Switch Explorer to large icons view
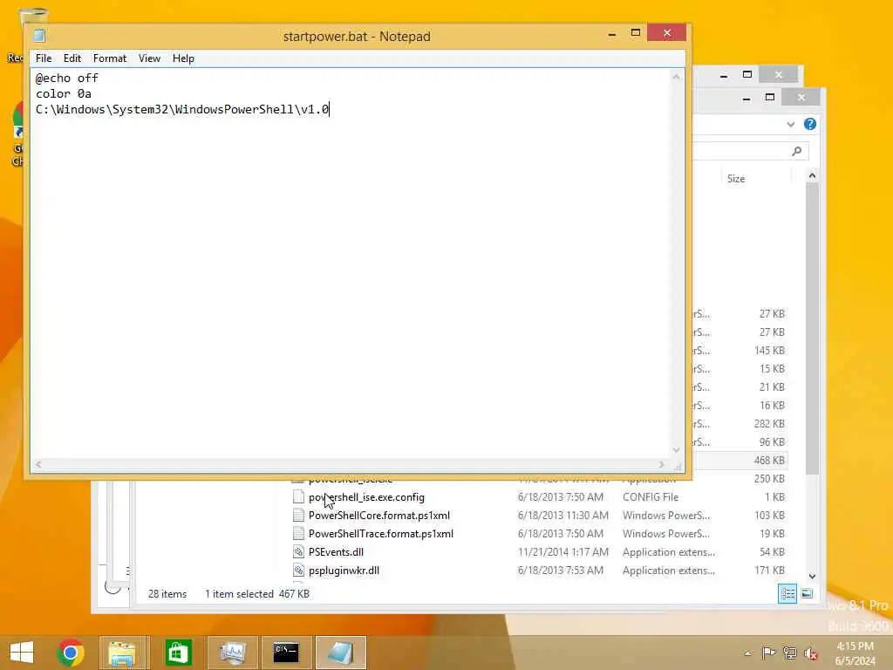 click(x=807, y=593)
